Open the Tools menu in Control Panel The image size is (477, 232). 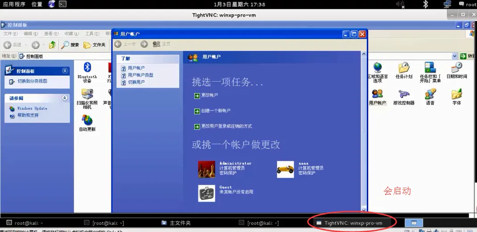click(x=92, y=34)
